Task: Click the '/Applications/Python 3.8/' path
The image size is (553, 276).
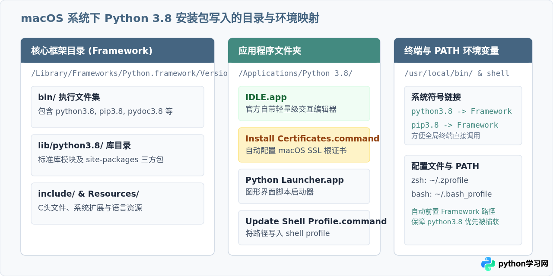Action: coord(296,73)
